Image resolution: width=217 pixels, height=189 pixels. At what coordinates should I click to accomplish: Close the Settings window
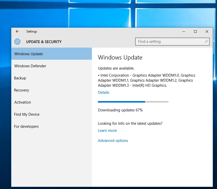click(x=207, y=31)
